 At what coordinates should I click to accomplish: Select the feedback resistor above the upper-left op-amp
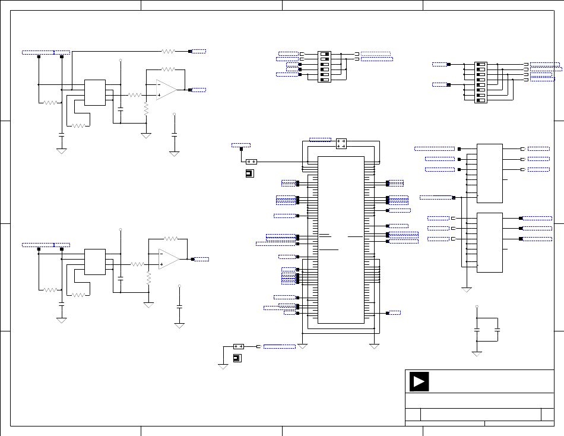[x=168, y=69]
